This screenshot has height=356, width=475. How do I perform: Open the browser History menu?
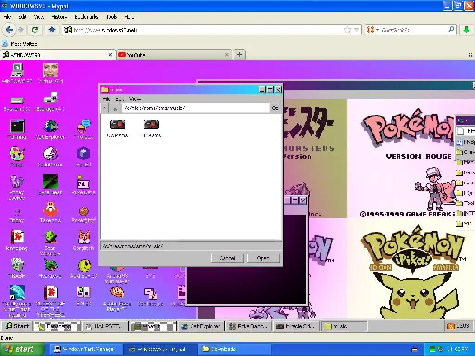(x=59, y=17)
